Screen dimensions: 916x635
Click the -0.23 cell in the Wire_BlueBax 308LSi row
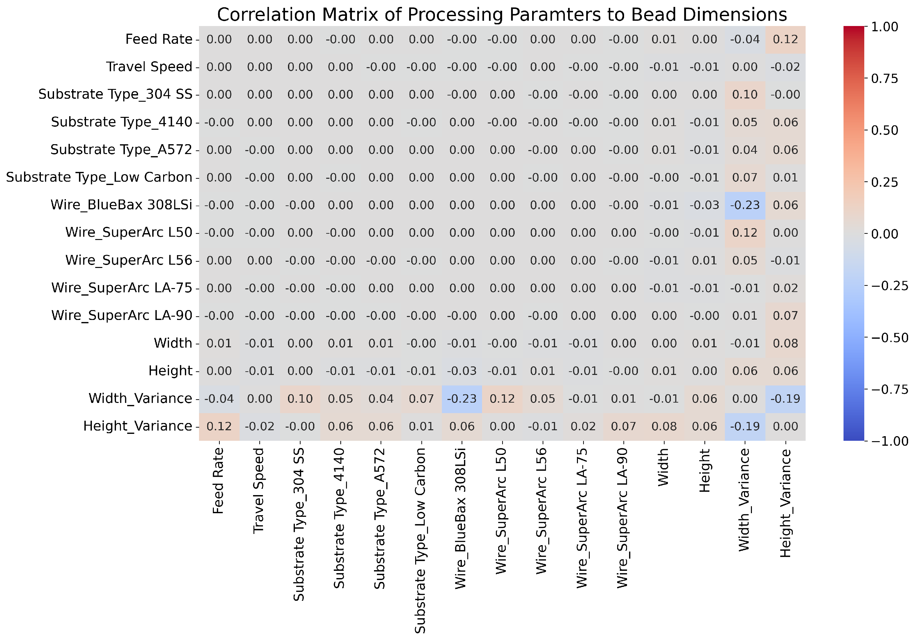coord(745,205)
